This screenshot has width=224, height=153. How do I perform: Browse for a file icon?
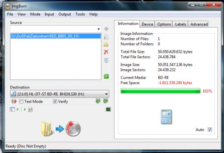pyautogui.click(x=106, y=37)
